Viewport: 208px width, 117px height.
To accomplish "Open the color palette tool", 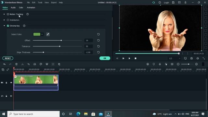I will 41,64.
